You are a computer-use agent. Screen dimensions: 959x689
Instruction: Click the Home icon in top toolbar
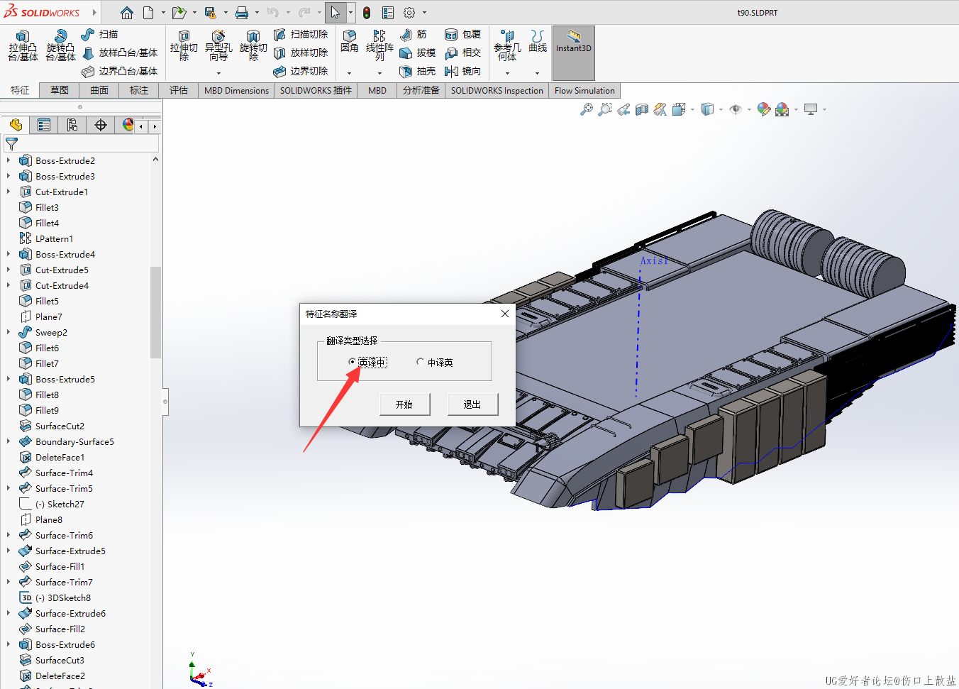tap(126, 13)
